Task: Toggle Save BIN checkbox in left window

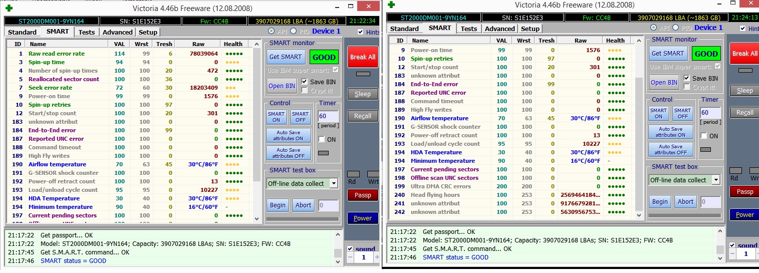Action: click(305, 82)
